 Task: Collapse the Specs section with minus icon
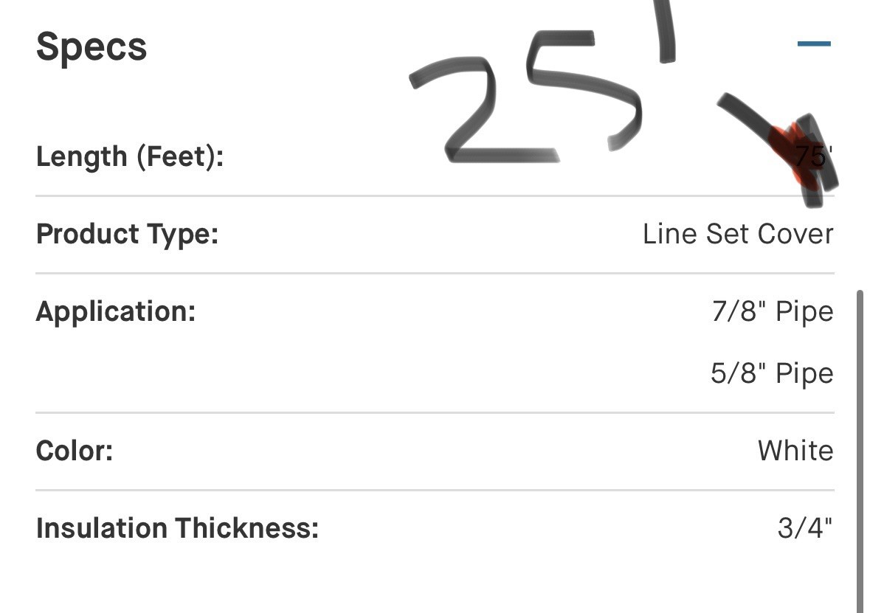pyautogui.click(x=814, y=44)
